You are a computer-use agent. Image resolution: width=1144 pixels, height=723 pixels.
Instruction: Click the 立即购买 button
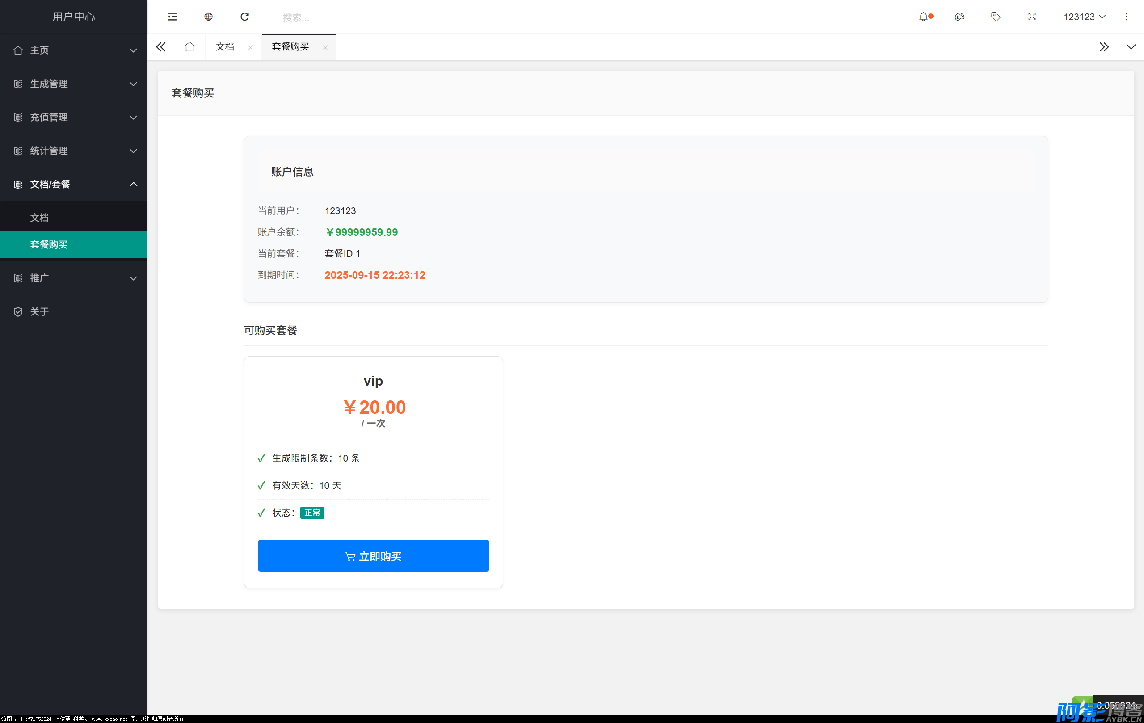click(x=373, y=556)
